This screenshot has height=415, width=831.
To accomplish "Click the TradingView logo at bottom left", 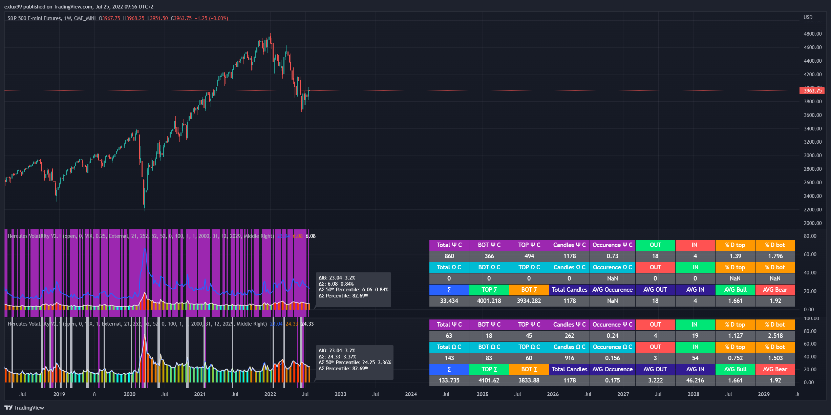I will (x=24, y=408).
